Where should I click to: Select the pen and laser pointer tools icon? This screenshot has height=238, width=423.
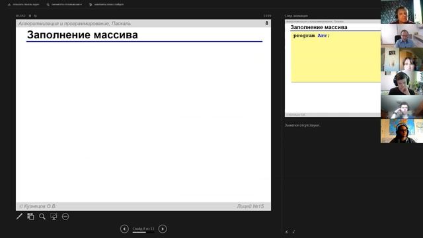[19, 216]
